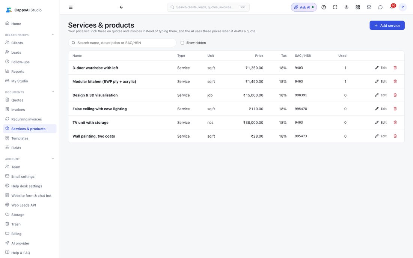Open the profile avatar P
Image resolution: width=413 pixels, height=258 pixels.
pos(402,7)
